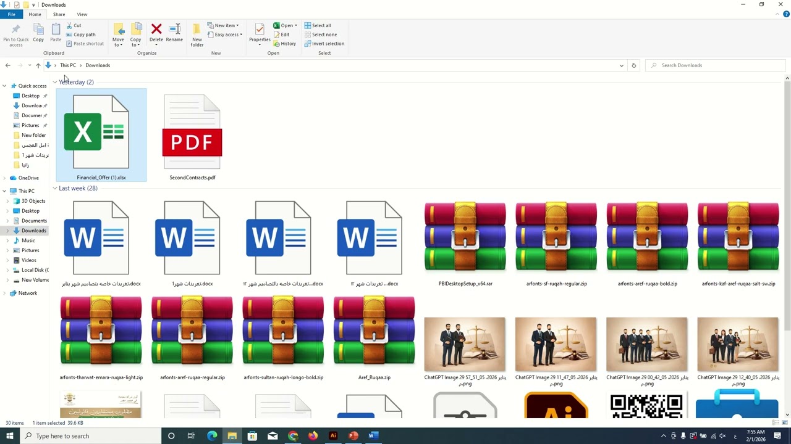Click Select none in ribbon
791x444 pixels.
(x=321, y=35)
